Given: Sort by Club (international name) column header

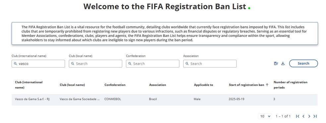Looking at the screenshot, I should [x=29, y=85].
